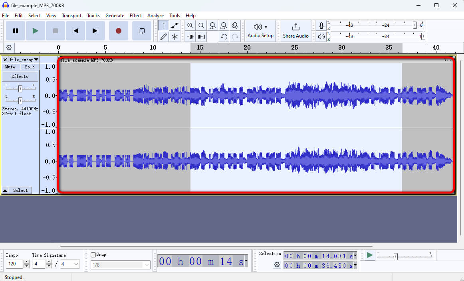Increase tempo with the up stepper
464x281 pixels.
point(26,262)
